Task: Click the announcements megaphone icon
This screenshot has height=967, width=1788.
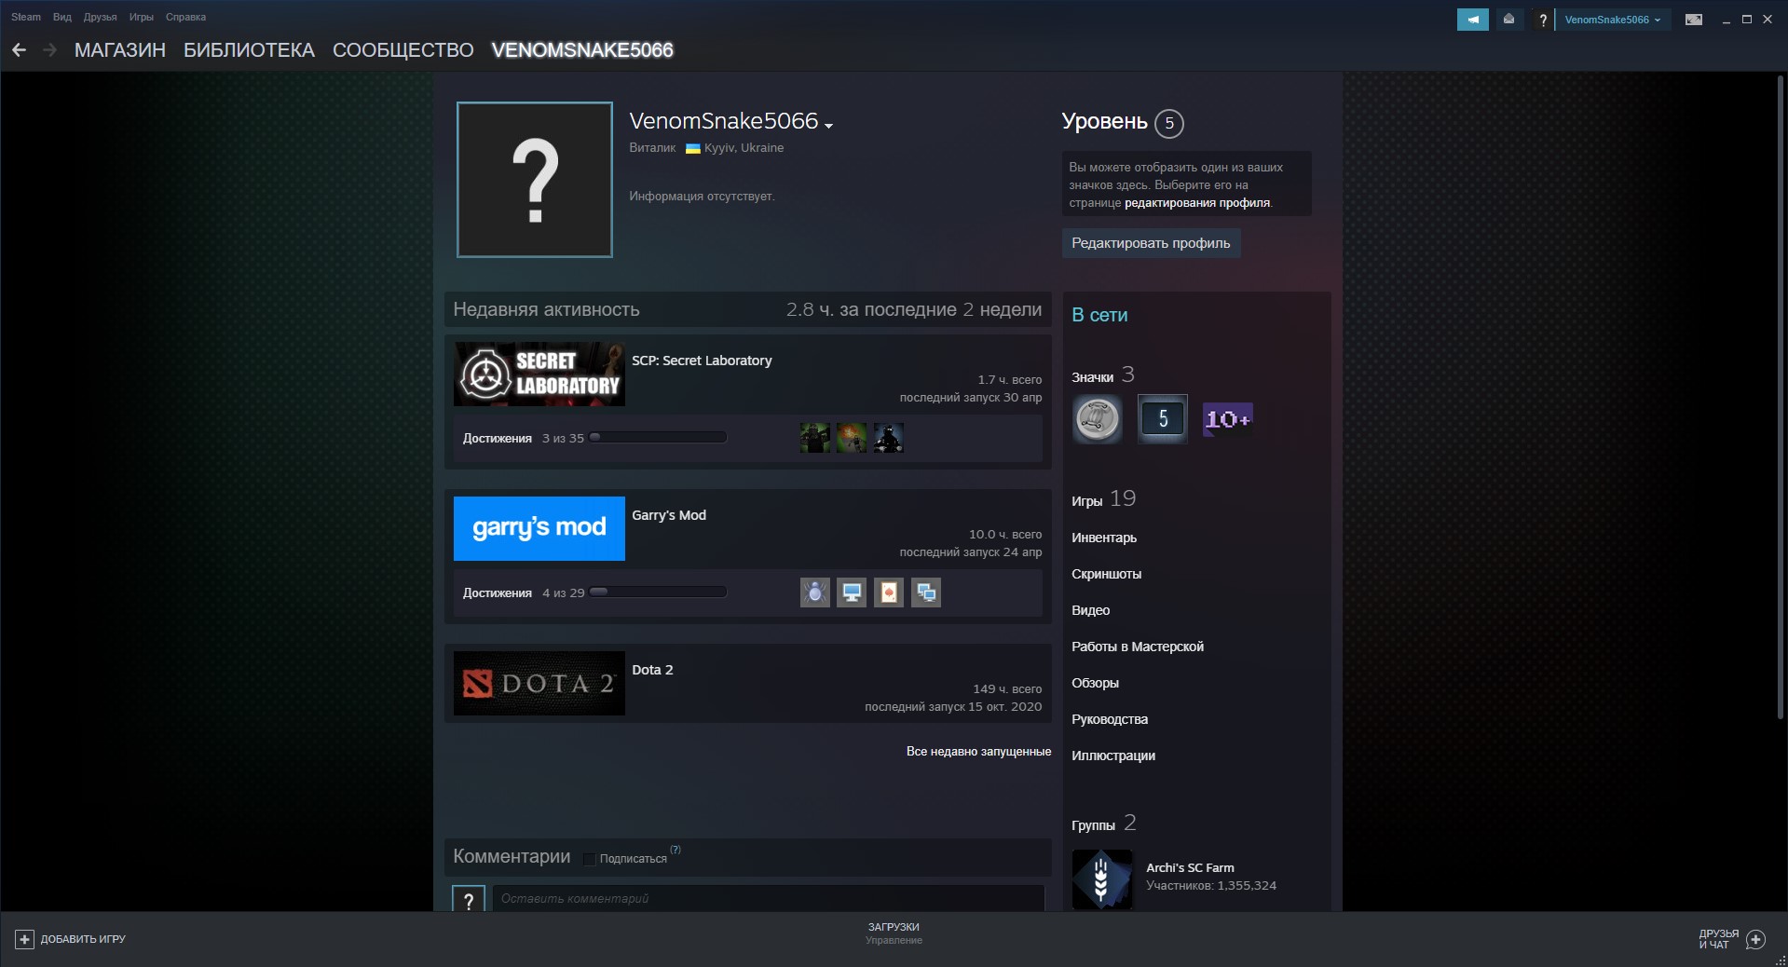Action: [x=1472, y=20]
